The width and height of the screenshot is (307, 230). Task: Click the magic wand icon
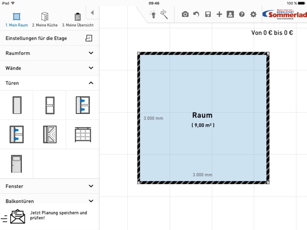164,15
